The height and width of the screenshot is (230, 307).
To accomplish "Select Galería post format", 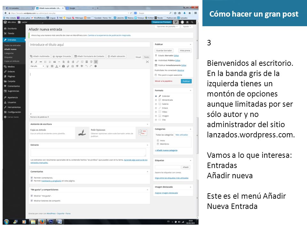I will [156, 104].
